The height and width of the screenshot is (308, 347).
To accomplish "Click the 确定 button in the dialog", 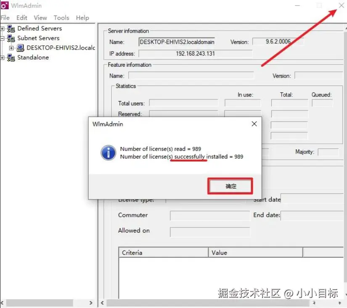I will coord(230,186).
